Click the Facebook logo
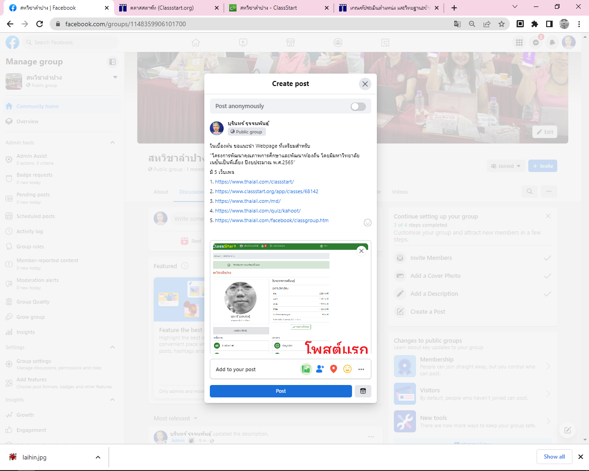This screenshot has width=589, height=471. 12,42
